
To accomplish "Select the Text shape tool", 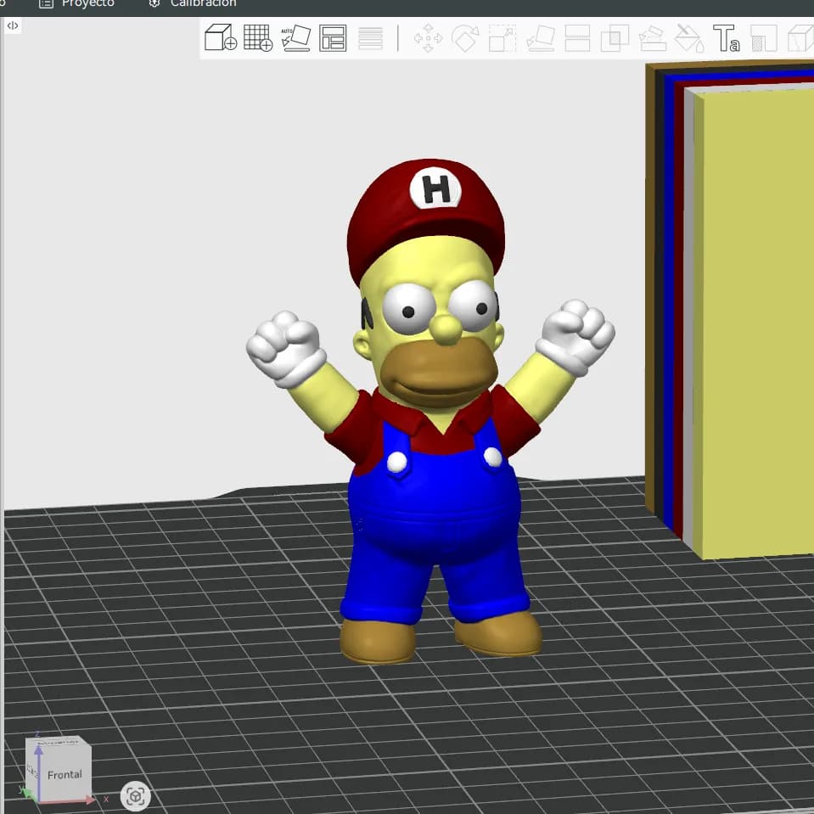I will click(x=727, y=38).
